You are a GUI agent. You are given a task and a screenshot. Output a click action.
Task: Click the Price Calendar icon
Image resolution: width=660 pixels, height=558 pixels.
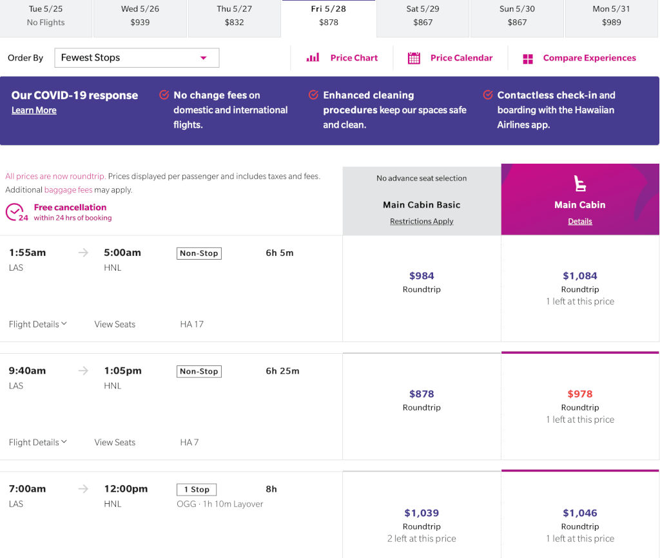414,58
